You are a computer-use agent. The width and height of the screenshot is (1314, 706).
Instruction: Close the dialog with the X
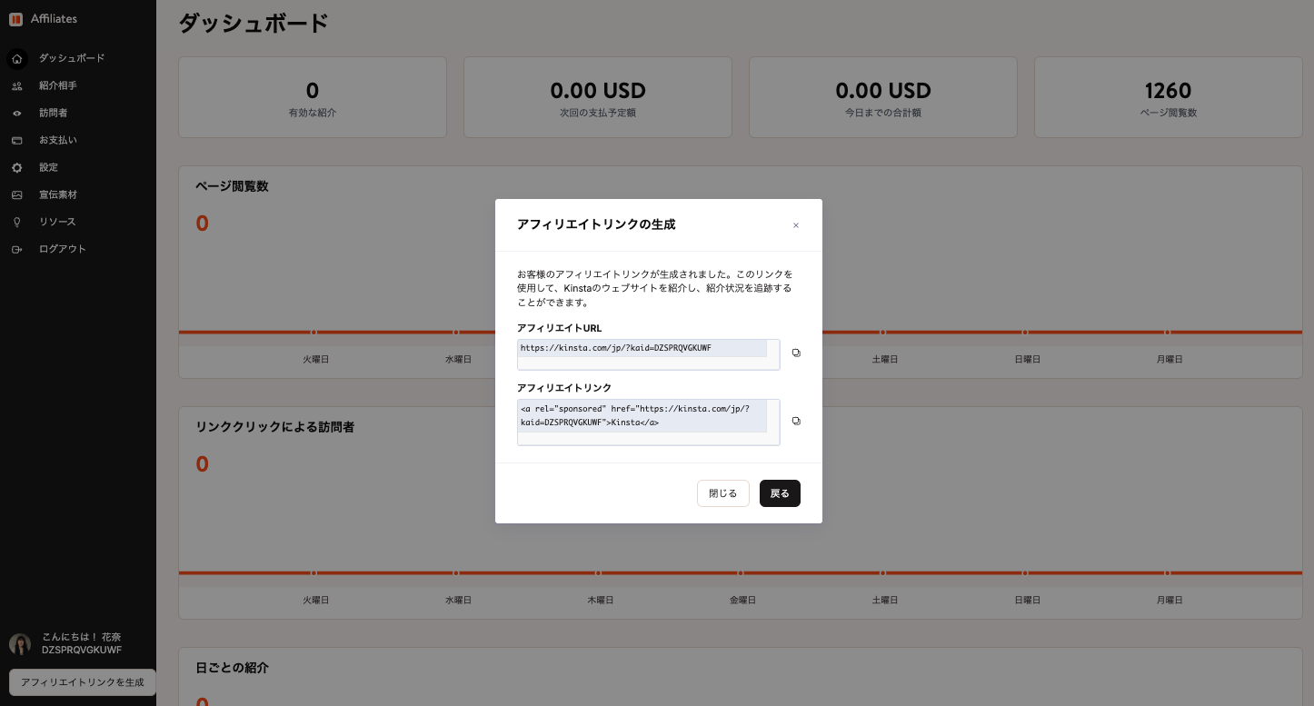tap(796, 224)
